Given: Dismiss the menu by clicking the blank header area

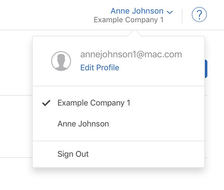Looking at the screenshot, I should [45, 15].
